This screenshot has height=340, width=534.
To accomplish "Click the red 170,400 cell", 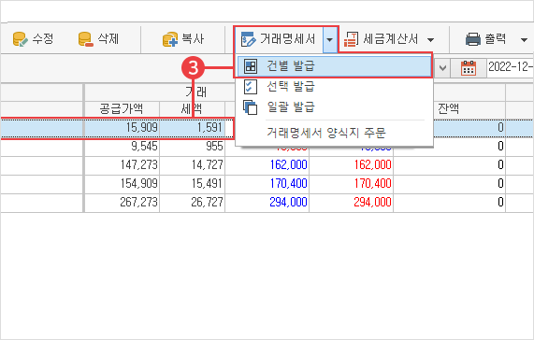I will (x=351, y=184).
